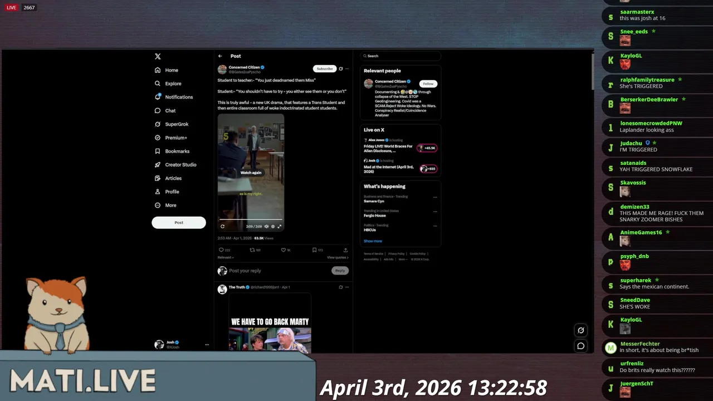The image size is (713, 401).
Task: Select Premium+ in the sidebar menu
Action: pyautogui.click(x=176, y=138)
